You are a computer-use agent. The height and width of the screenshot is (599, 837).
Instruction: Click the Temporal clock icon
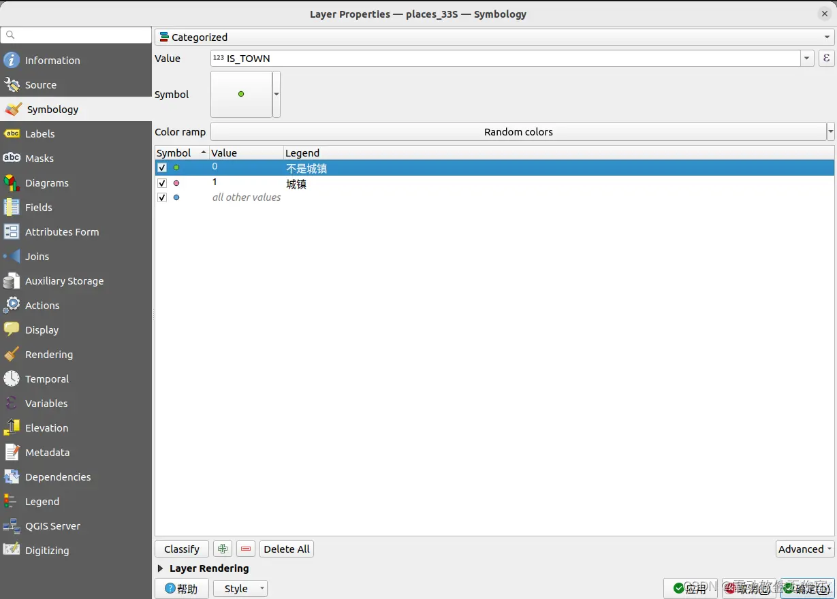(12, 378)
